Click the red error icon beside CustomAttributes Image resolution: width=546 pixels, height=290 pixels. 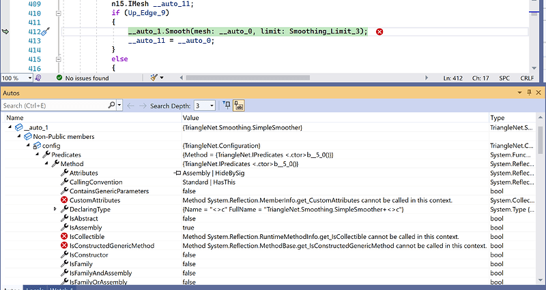coord(64,200)
